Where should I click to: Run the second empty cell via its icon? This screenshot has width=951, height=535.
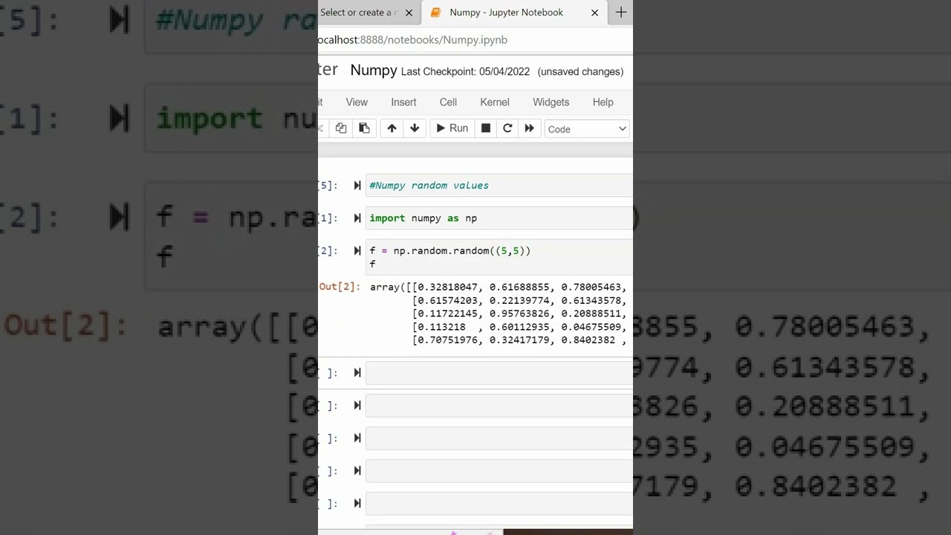pyautogui.click(x=357, y=405)
